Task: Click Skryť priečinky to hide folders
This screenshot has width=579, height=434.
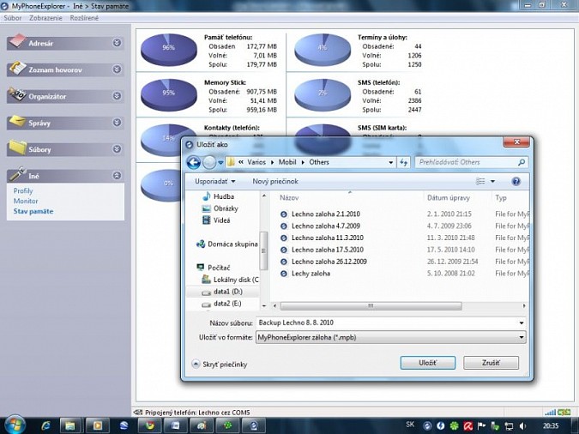Action: point(220,365)
